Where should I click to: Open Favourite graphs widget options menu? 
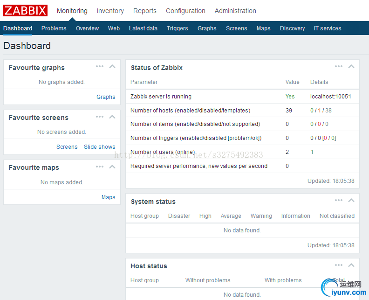pyautogui.click(x=100, y=66)
